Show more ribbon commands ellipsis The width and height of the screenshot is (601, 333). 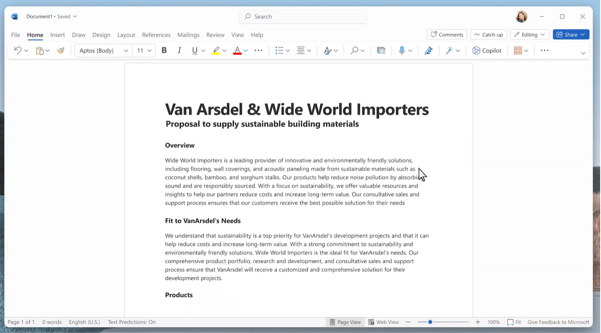pos(544,50)
